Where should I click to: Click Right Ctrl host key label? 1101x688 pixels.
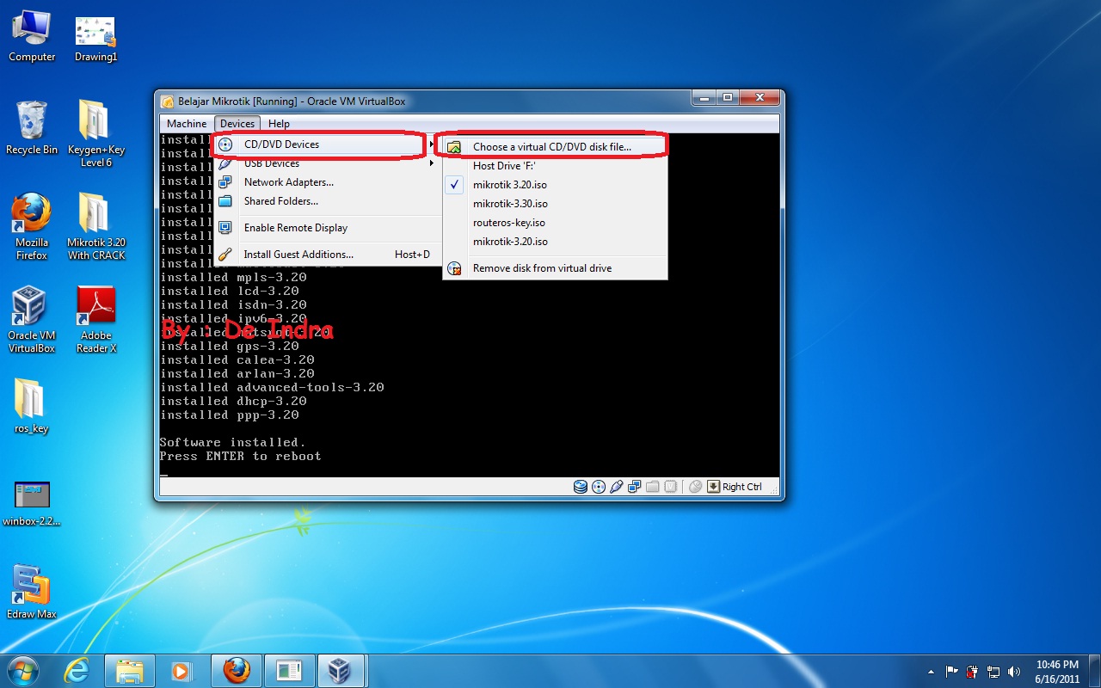(742, 487)
